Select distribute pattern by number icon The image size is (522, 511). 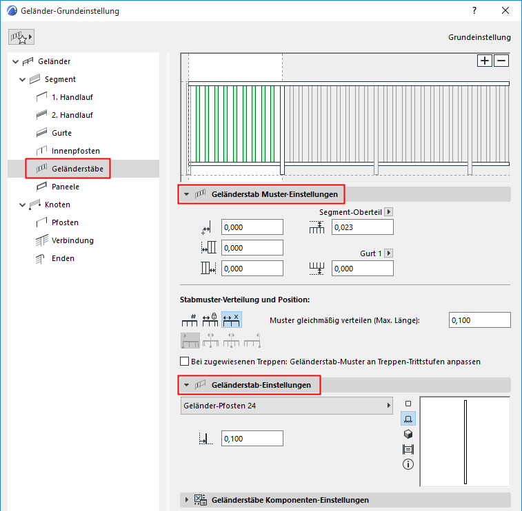tap(190, 320)
